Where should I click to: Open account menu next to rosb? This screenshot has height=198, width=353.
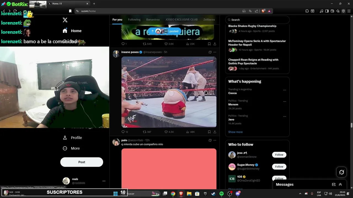click(104, 181)
